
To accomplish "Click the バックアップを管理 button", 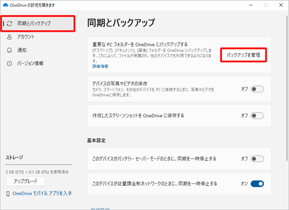I will pyautogui.click(x=243, y=55).
